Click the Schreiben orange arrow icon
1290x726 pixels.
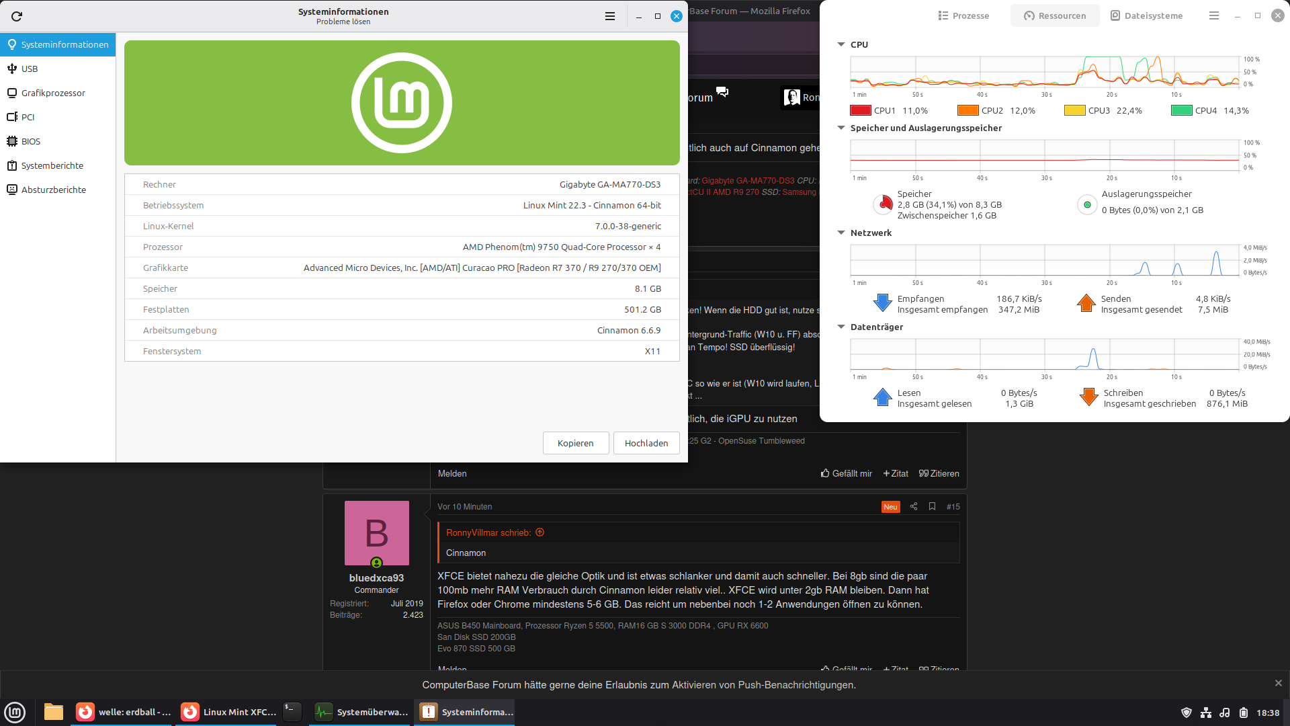(1089, 397)
